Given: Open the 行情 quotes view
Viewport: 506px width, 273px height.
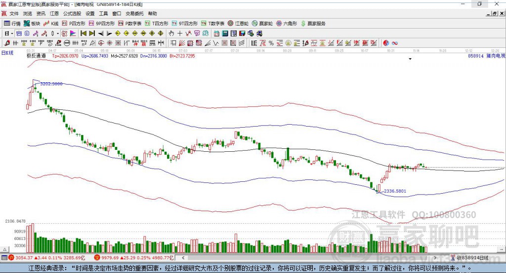Looking at the screenshot, I should 12,24.
